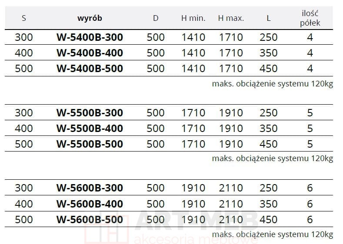Select product code W-5400B-400
343x244 pixels.
(x=90, y=53)
